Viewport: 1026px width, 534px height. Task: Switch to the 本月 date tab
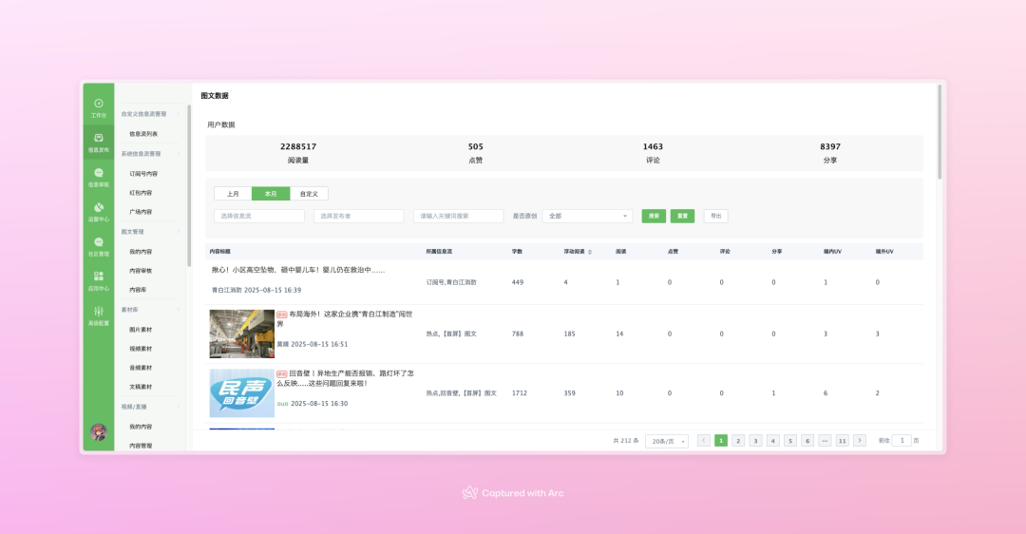point(271,194)
